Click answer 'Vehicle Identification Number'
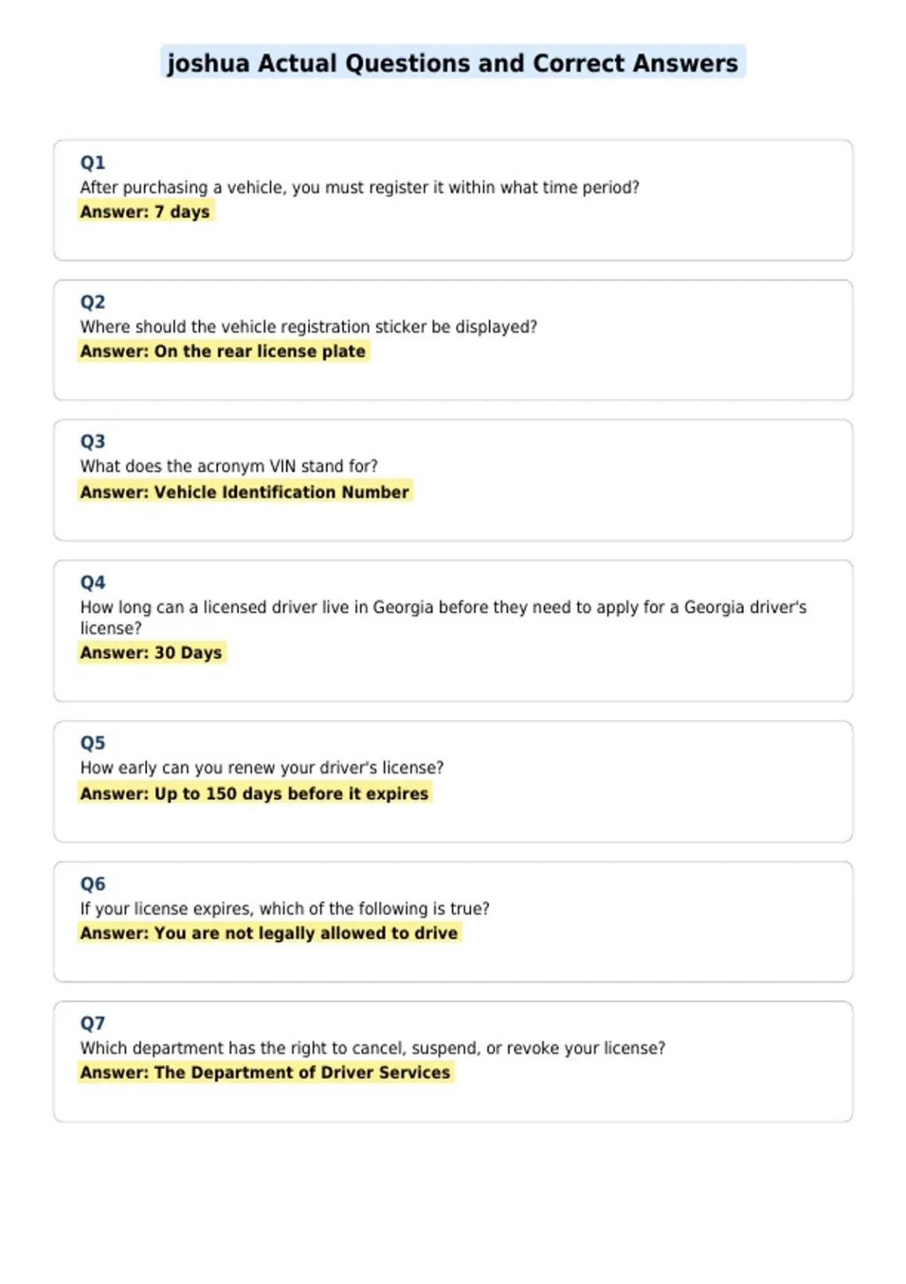This screenshot has width=906, height=1284. pos(245,492)
